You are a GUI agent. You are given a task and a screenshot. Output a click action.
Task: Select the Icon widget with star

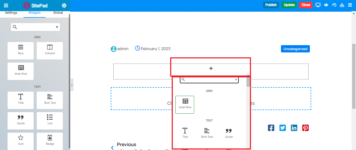pos(21,141)
